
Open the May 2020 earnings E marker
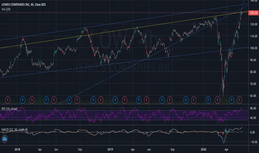click(239, 100)
